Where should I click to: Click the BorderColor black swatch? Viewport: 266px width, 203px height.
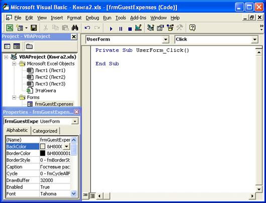coord(43,153)
